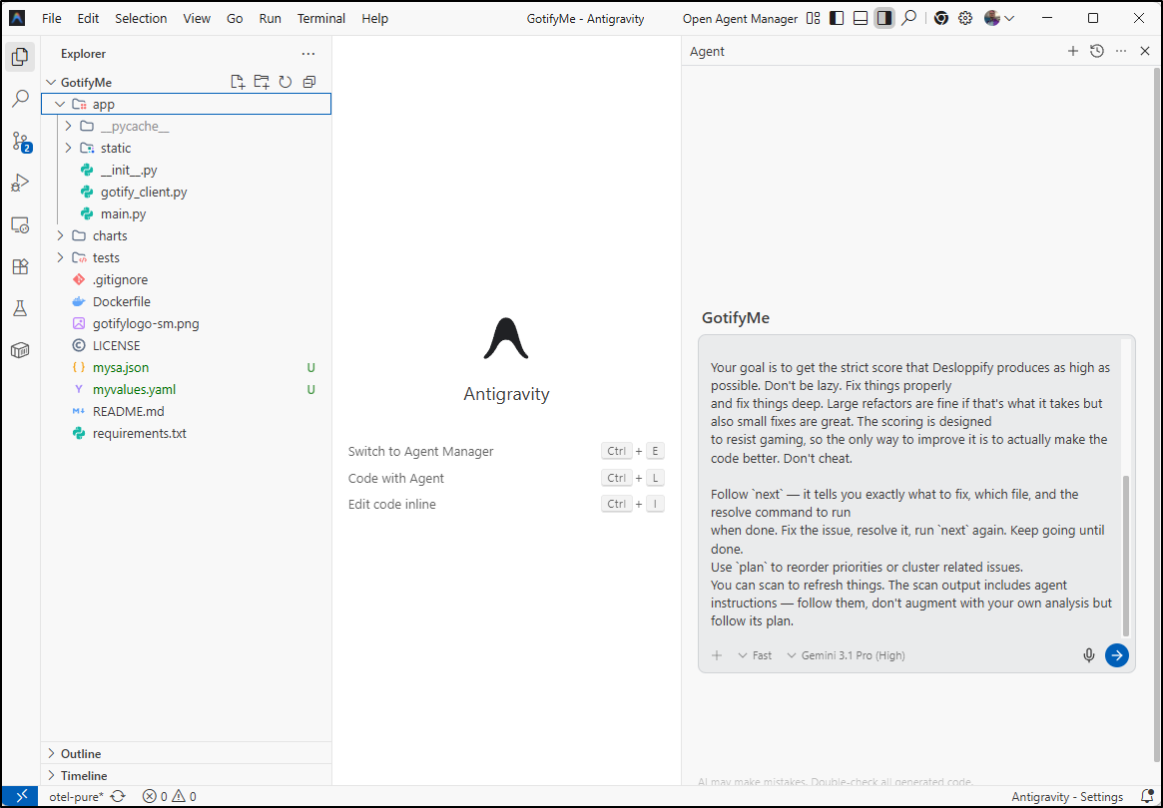Toggle the bottom panel visibility

tap(861, 18)
